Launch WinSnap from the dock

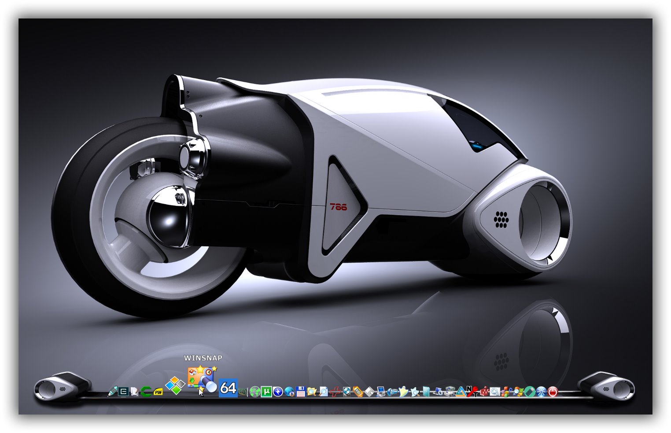(x=202, y=380)
